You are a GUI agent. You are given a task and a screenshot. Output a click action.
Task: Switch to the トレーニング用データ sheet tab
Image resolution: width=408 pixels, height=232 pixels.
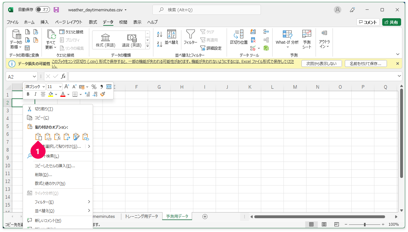click(x=142, y=216)
